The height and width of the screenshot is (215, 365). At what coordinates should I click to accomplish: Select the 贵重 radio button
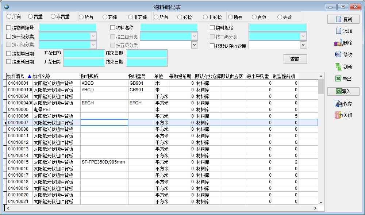[30, 16]
